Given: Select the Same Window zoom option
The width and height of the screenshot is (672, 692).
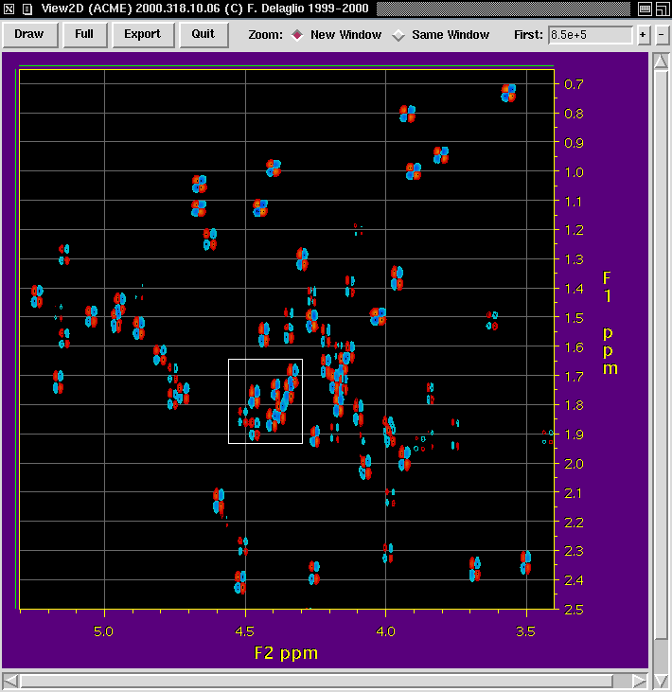Looking at the screenshot, I should click(x=399, y=35).
